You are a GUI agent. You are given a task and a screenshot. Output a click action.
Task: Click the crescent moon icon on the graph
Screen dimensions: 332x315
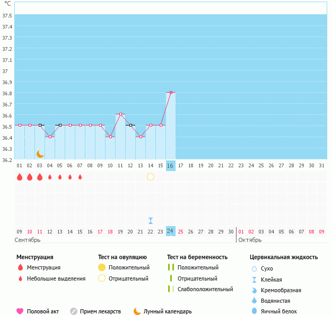pos(40,154)
